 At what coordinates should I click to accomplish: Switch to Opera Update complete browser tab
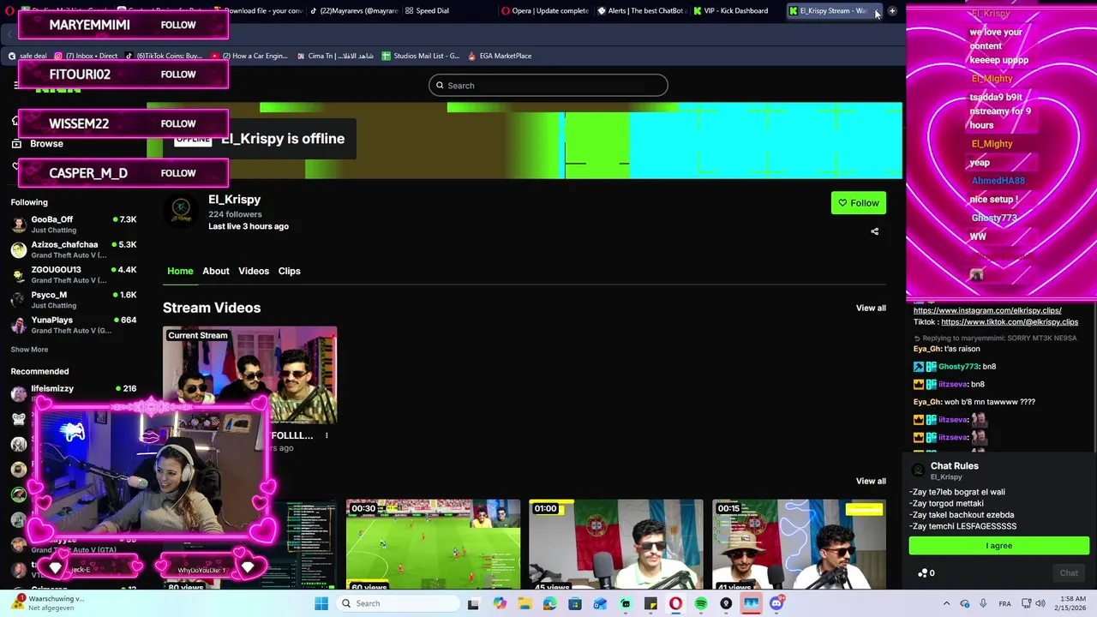tap(545, 11)
